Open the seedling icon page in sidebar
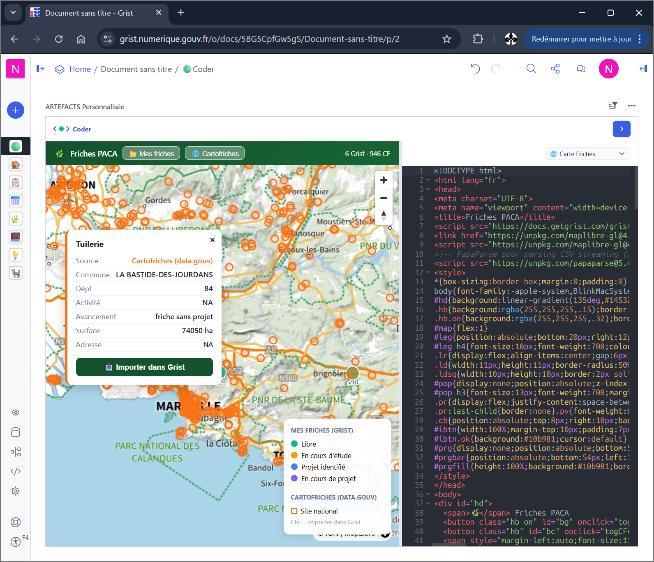The height and width of the screenshot is (562, 654). [x=16, y=219]
